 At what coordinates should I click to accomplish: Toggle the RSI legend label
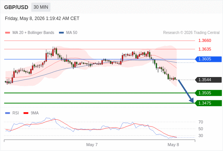tap(15, 113)
